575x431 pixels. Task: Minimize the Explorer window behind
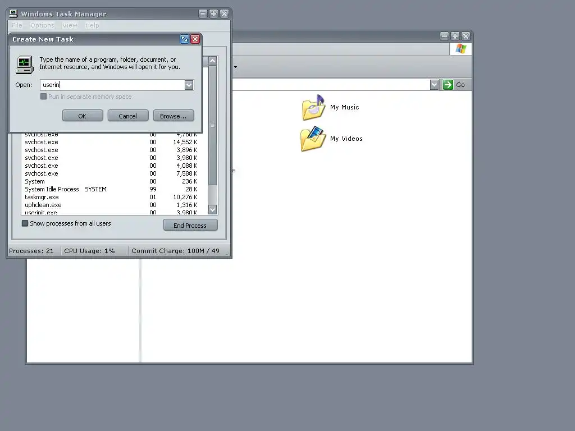pos(444,36)
